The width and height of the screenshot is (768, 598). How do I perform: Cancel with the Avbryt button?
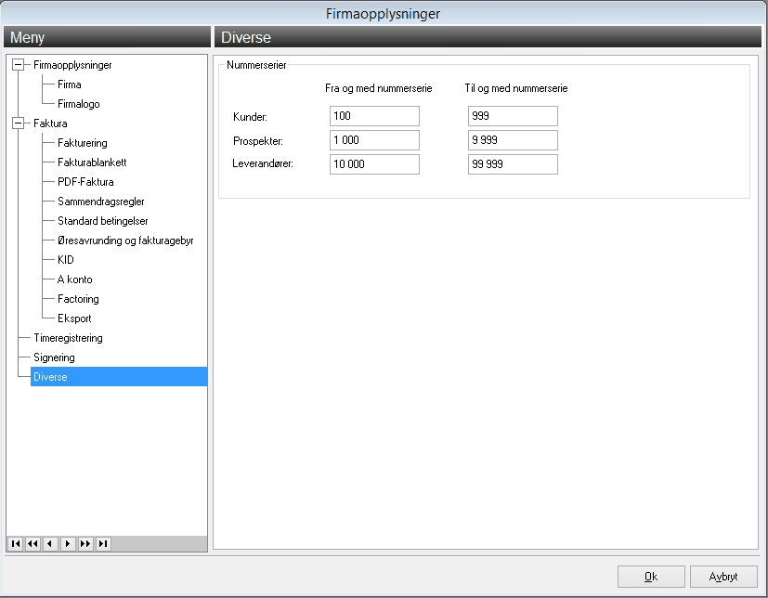point(723,577)
